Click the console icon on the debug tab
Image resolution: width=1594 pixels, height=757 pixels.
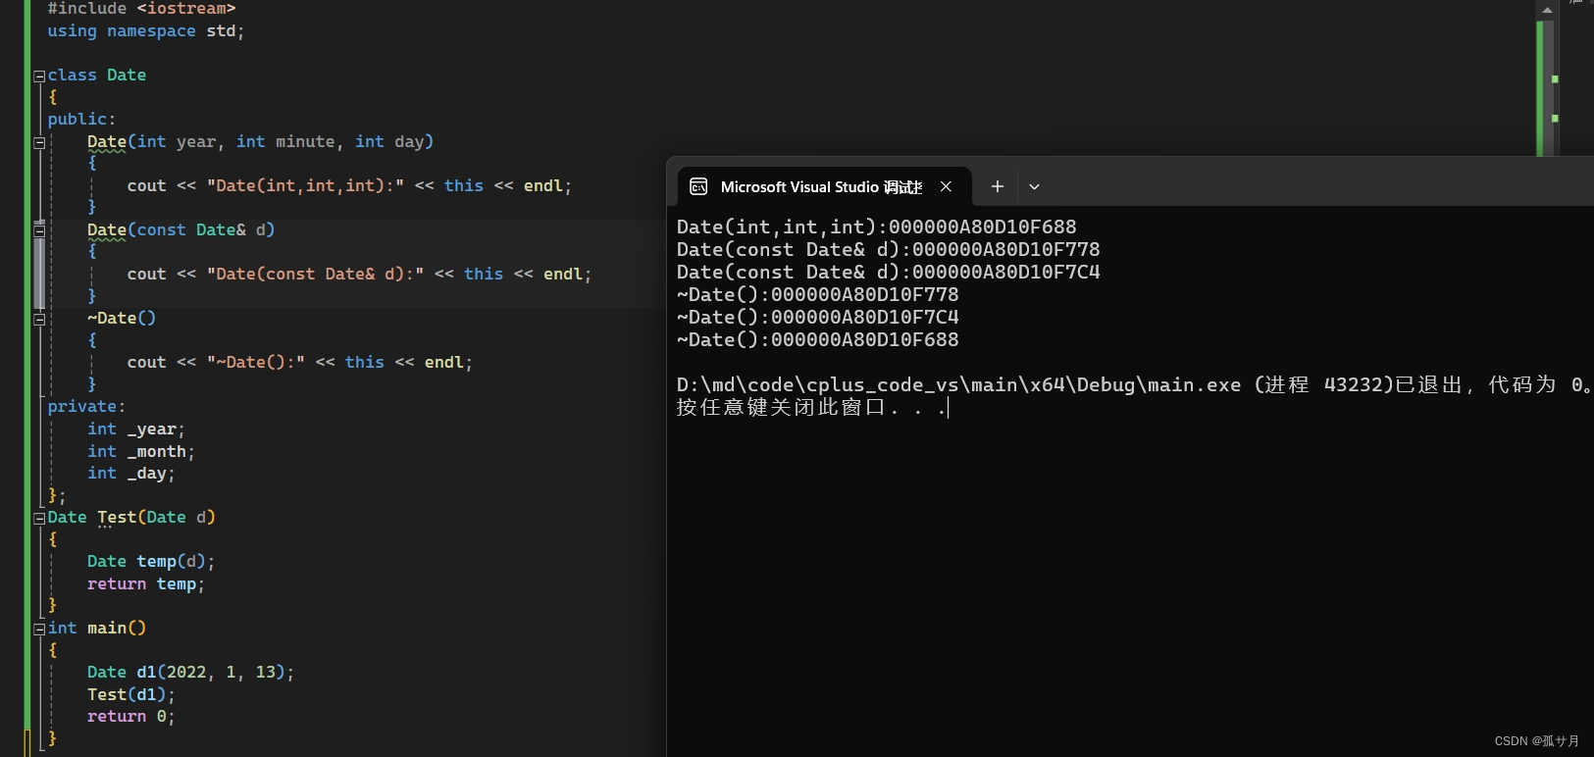[698, 186]
